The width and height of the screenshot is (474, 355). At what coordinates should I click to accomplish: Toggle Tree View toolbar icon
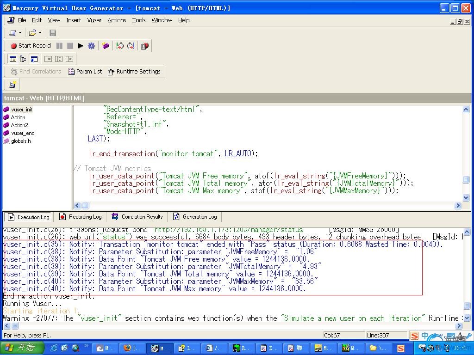[23, 59]
